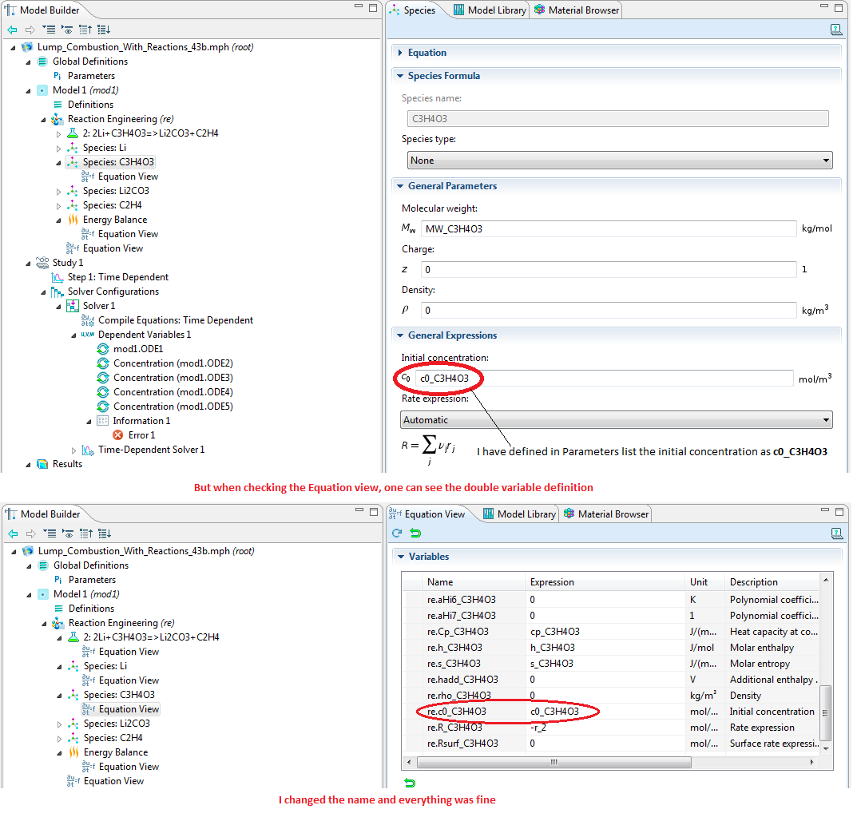This screenshot has width=853, height=829.
Task: Click the Error 1 red icon
Action: 118,435
